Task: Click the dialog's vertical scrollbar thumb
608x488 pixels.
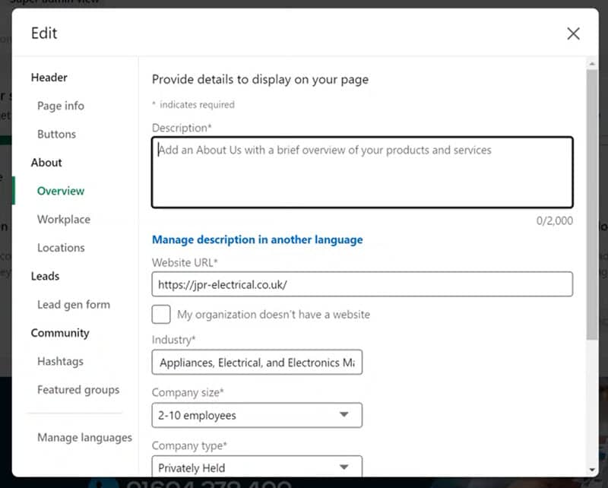Action: (592, 204)
